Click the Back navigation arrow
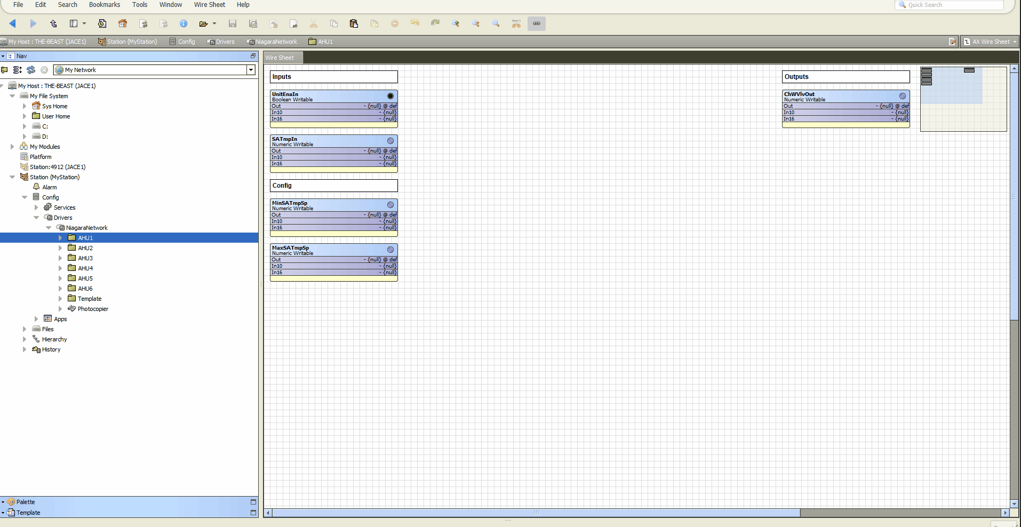This screenshot has height=527, width=1021. (x=13, y=23)
